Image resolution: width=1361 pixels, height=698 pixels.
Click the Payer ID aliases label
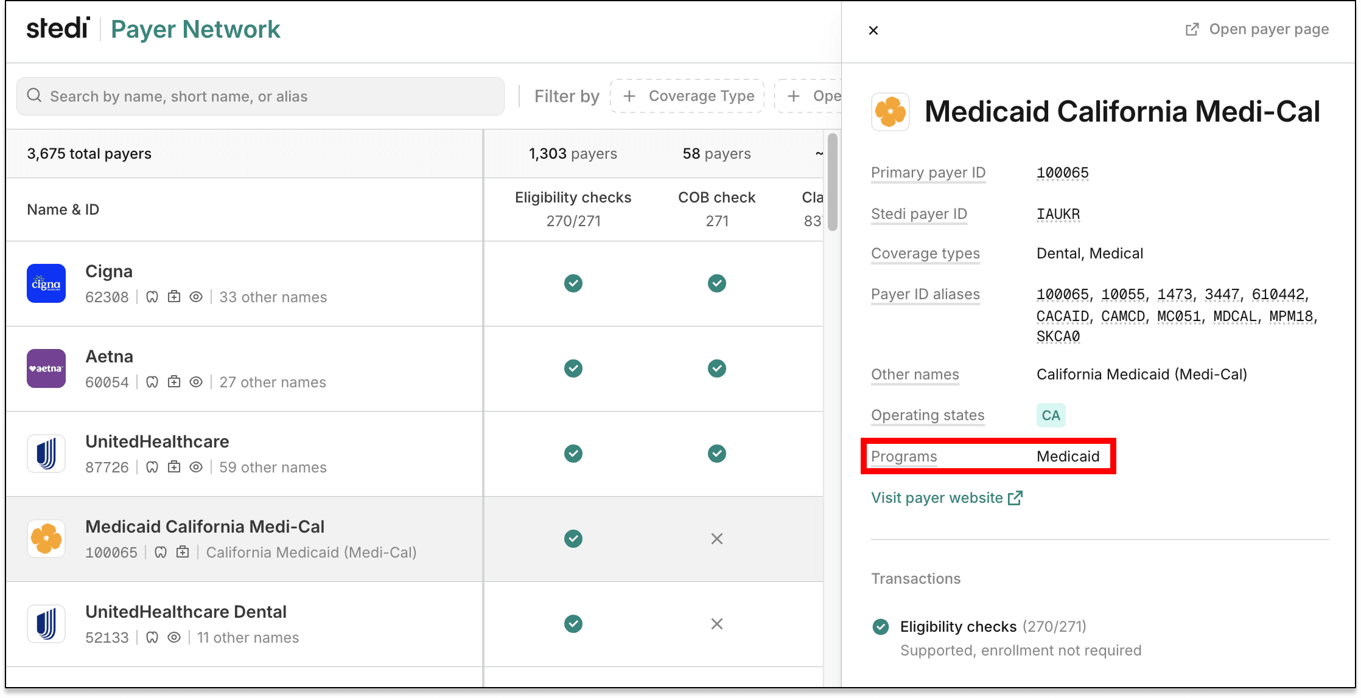(x=925, y=294)
